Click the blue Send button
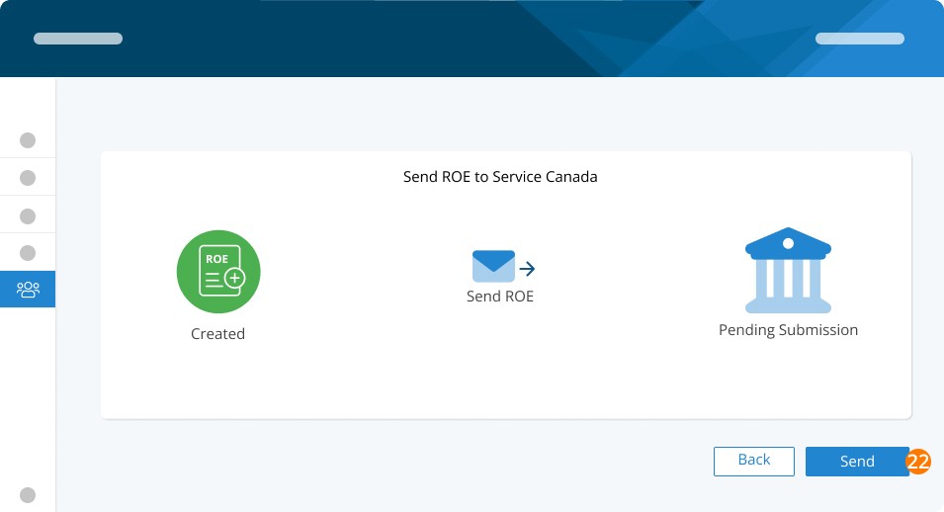 (x=857, y=462)
